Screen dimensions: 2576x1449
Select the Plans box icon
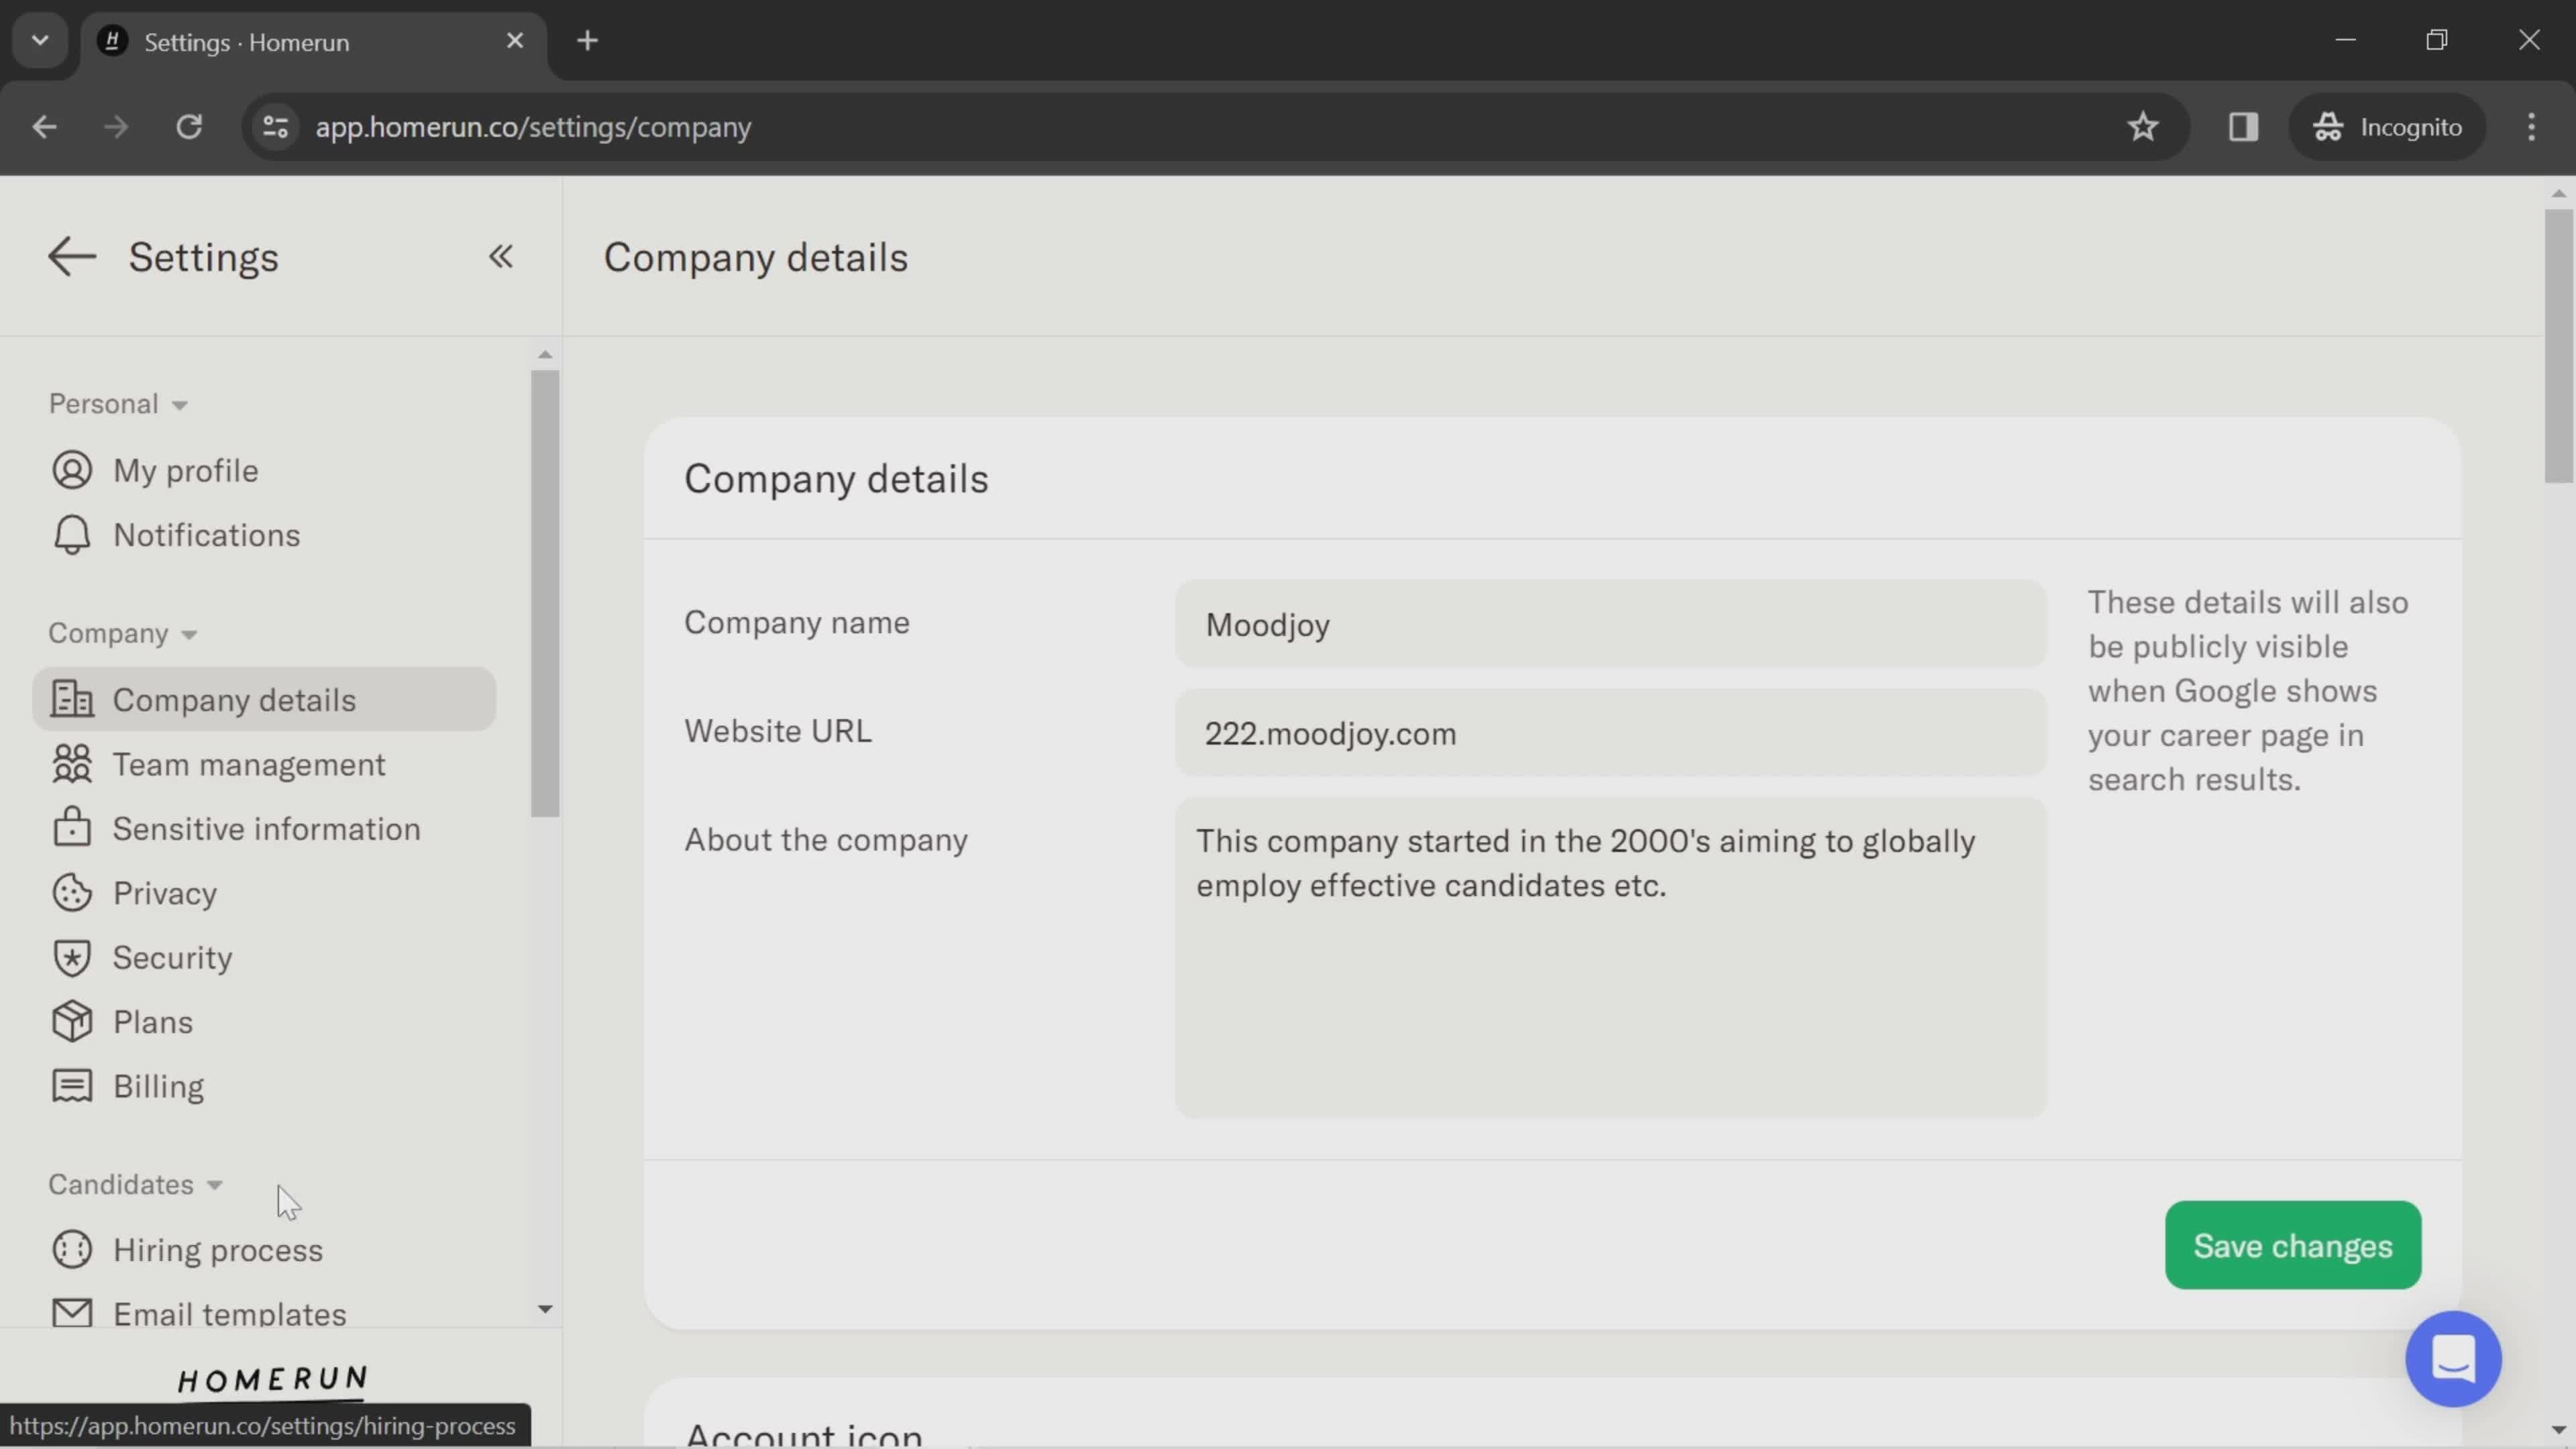coord(69,1022)
